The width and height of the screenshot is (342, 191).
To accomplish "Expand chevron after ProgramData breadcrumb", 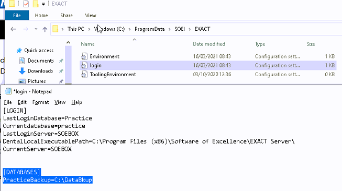I will (x=169, y=29).
